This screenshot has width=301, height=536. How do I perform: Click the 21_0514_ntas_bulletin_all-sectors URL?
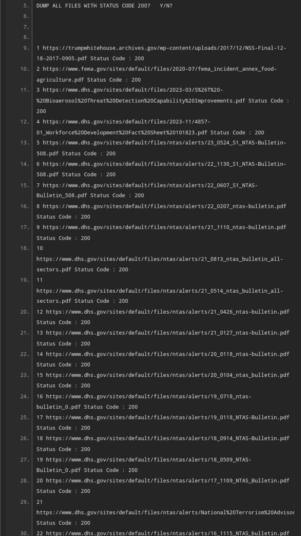click(x=160, y=291)
